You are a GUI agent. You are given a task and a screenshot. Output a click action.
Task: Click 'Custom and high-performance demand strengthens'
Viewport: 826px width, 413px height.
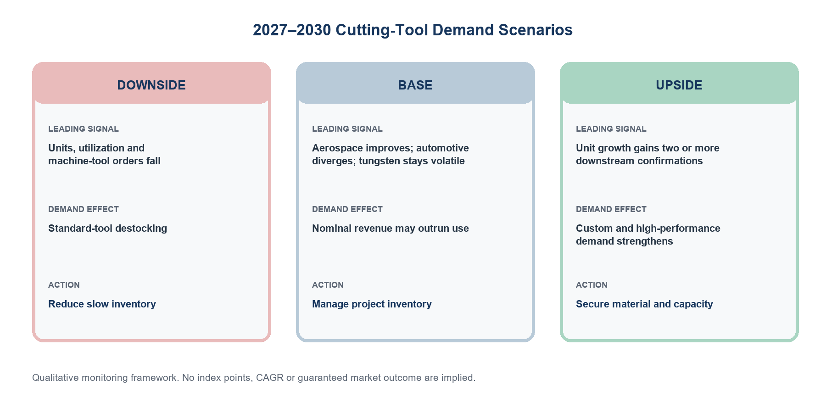[x=648, y=234]
